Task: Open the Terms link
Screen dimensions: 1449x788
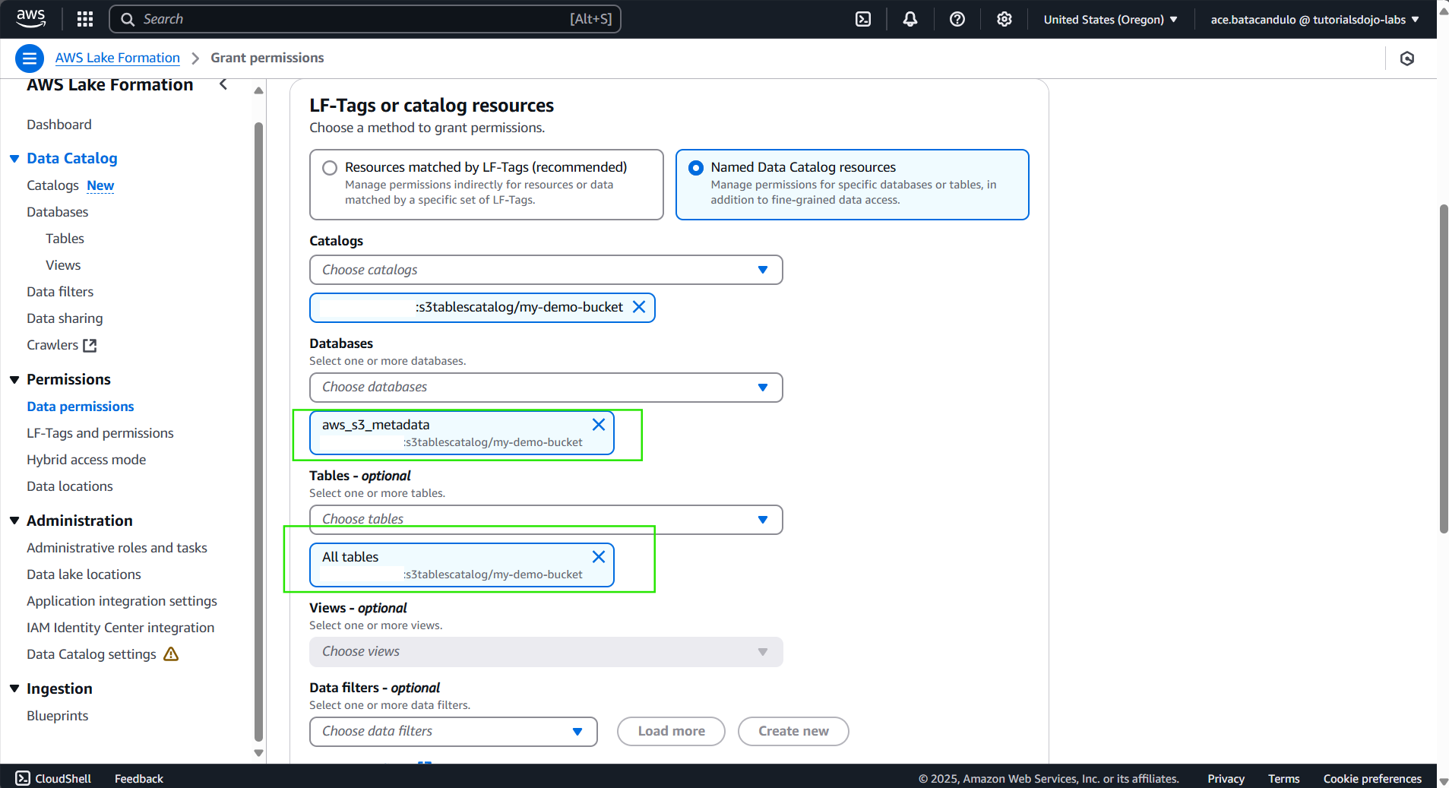Action: [x=1283, y=778]
